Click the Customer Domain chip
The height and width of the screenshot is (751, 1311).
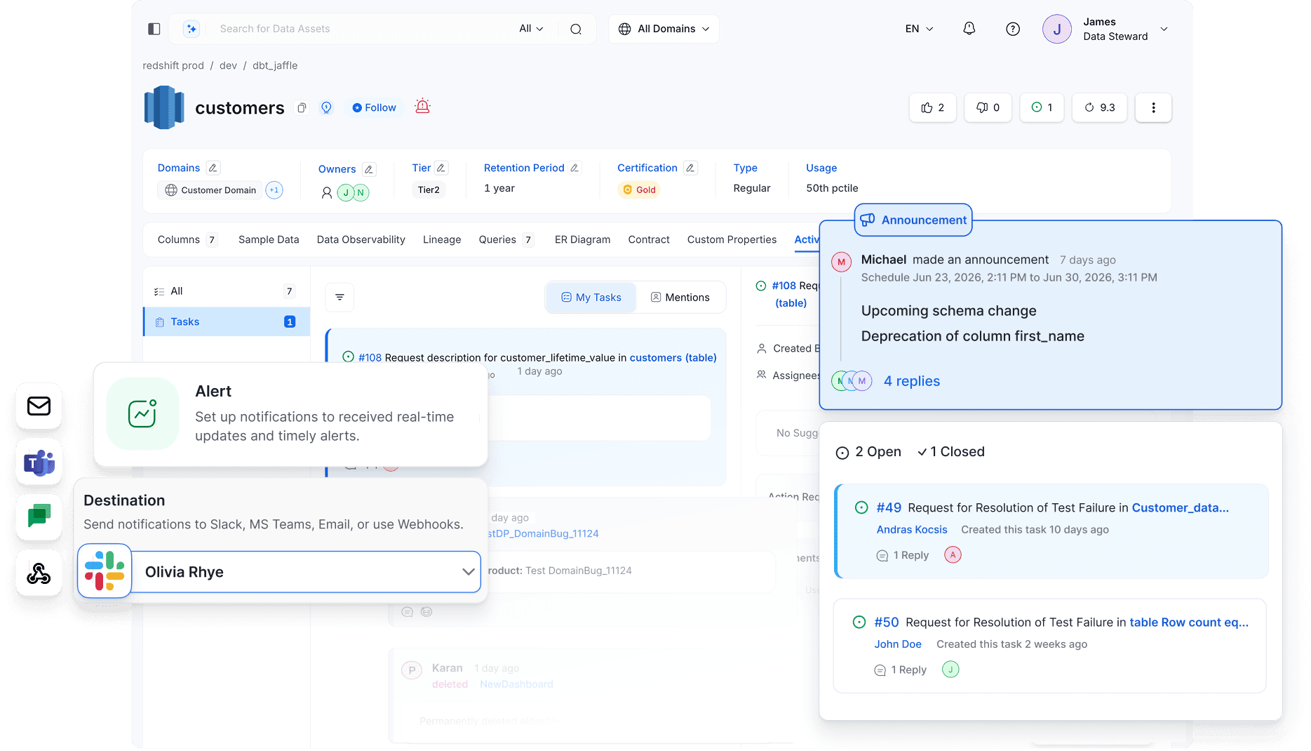[210, 190]
